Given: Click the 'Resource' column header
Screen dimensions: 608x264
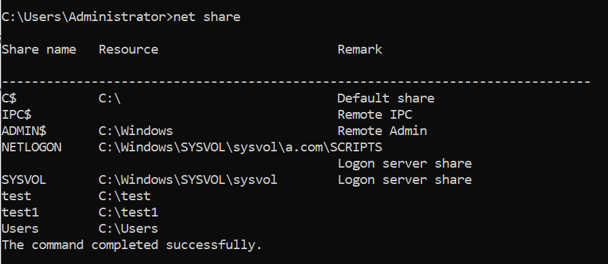Looking at the screenshot, I should click(128, 50).
